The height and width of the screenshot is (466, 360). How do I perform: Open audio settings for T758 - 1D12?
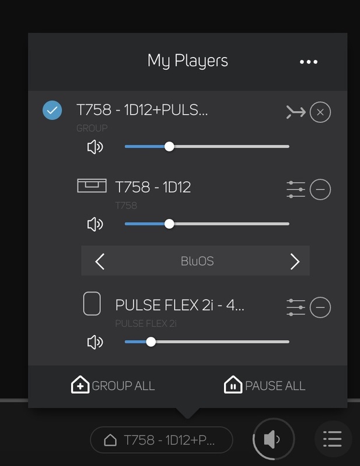[296, 189]
